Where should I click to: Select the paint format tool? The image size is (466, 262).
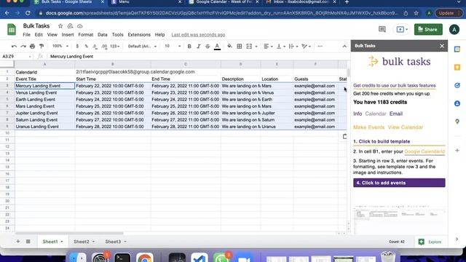click(x=42, y=47)
